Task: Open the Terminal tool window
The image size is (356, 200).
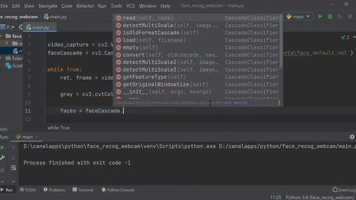Action: pyautogui.click(x=83, y=190)
